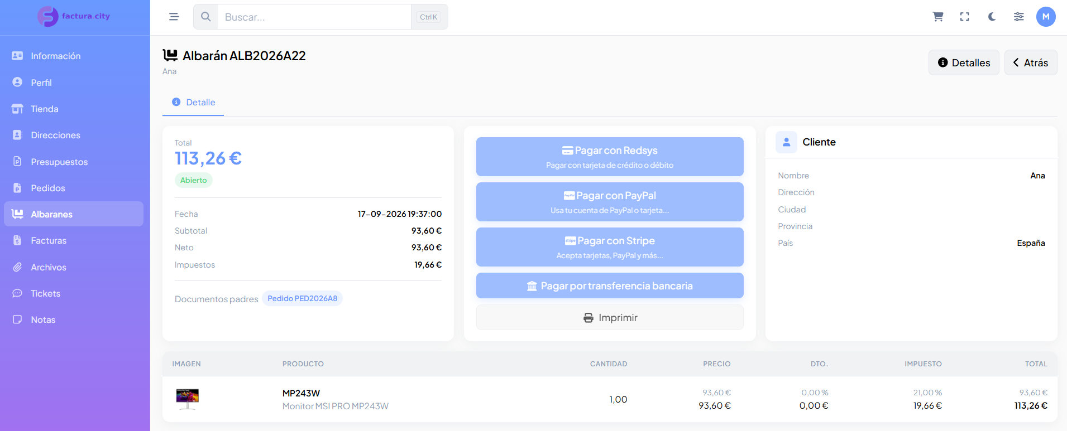Toggle dark mode moon icon
This screenshot has width=1067, height=431.
992,17
